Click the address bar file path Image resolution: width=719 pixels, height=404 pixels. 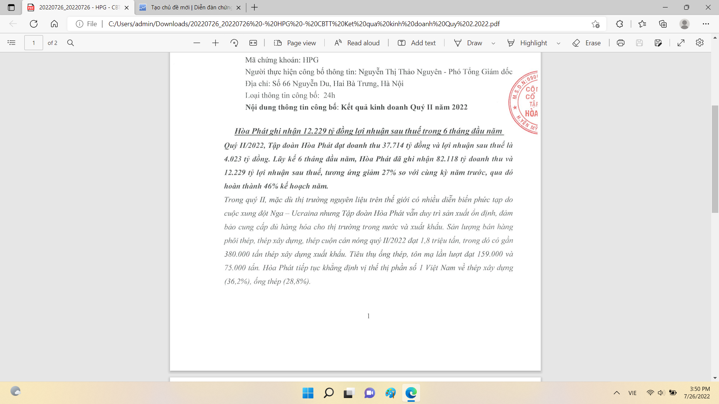point(304,24)
